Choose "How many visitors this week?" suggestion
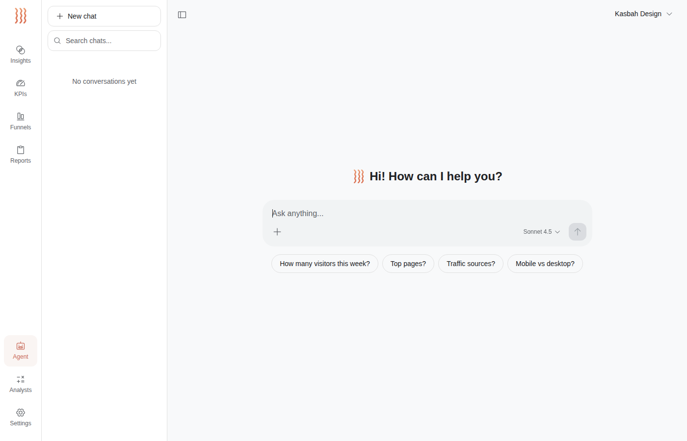Viewport: 687px width, 441px height. coord(324,264)
